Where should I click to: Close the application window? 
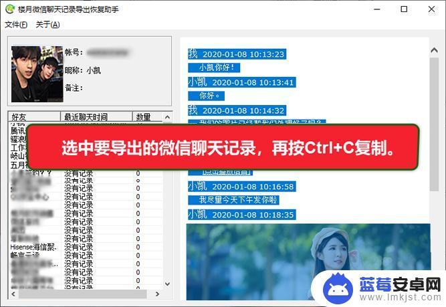(x=431, y=9)
